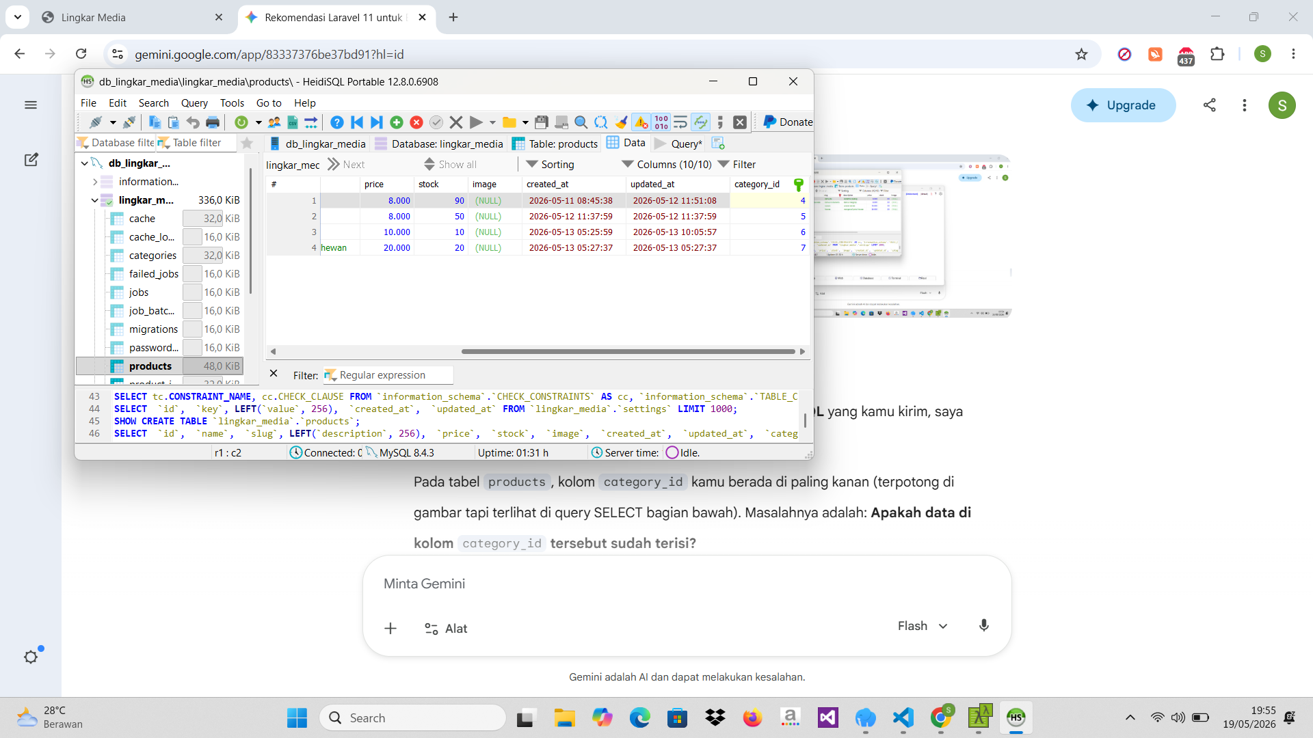This screenshot has height=738, width=1313.
Task: Click the Gemini share icon
Action: pos(1210,105)
